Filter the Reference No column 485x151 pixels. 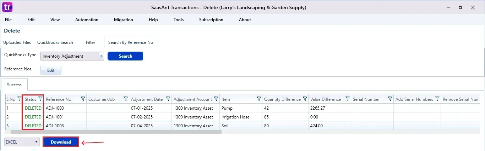click(83, 99)
